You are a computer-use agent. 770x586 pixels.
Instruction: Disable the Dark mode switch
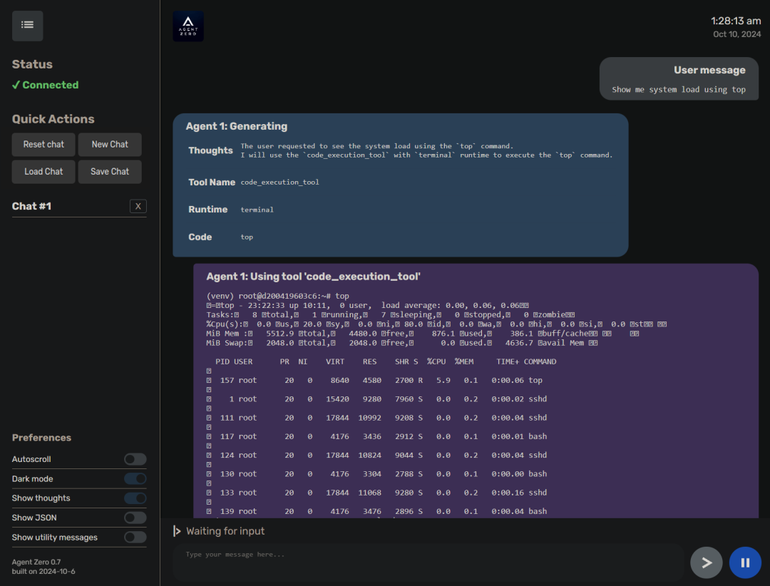[135, 479]
